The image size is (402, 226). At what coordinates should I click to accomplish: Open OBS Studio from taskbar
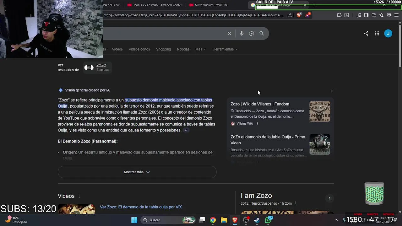pyautogui.click(x=246, y=220)
